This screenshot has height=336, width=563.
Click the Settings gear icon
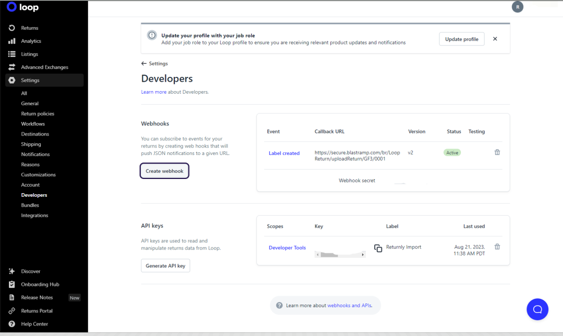point(12,80)
